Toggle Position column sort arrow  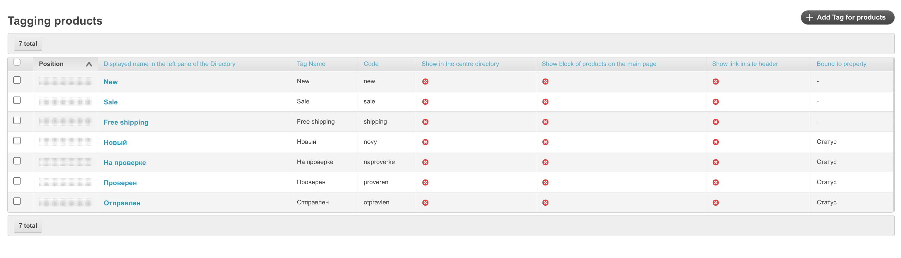click(x=89, y=64)
